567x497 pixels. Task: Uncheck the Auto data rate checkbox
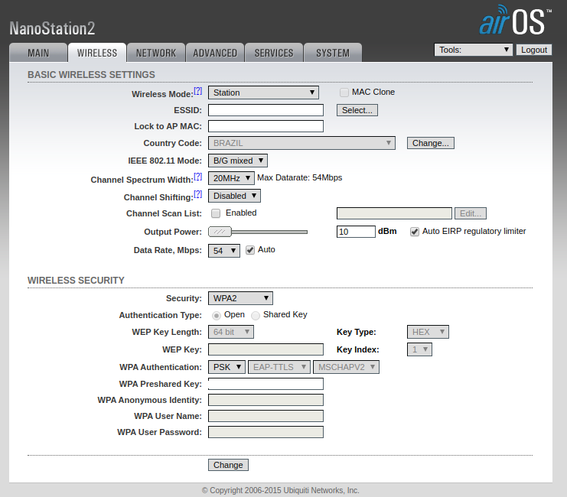tap(250, 250)
